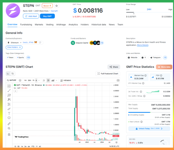Search symbol GMTUSD field
Viewport: 174px width, 150px height.
[x=12, y=80]
